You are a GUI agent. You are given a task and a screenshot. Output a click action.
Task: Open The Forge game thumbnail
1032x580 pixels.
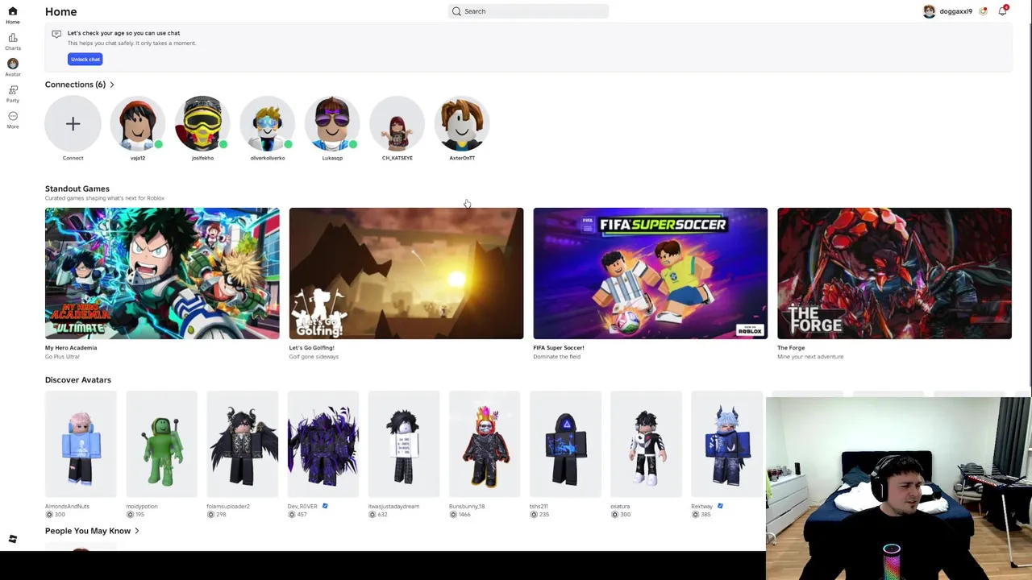point(894,273)
